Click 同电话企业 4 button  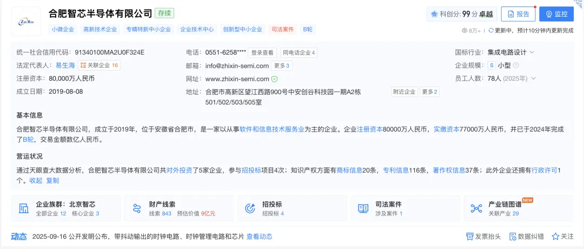pos(298,53)
